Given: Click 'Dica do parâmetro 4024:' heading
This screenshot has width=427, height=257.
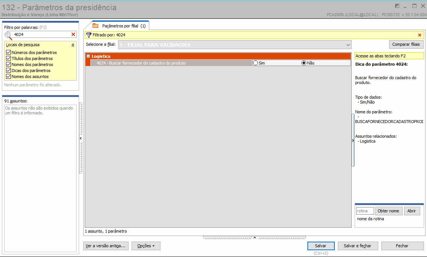Looking at the screenshot, I should pyautogui.click(x=382, y=64).
